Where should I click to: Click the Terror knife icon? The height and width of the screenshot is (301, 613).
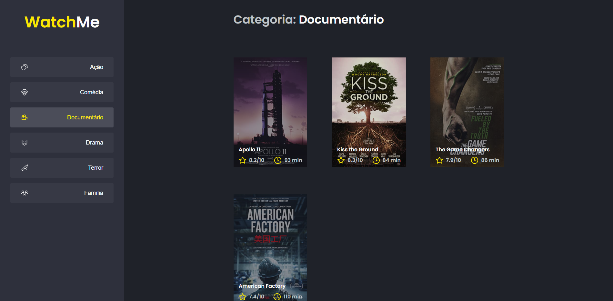tap(25, 168)
